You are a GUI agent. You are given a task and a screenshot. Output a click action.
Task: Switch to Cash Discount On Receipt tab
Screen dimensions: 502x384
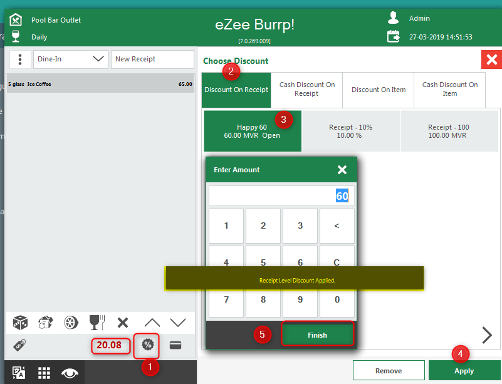coord(306,90)
